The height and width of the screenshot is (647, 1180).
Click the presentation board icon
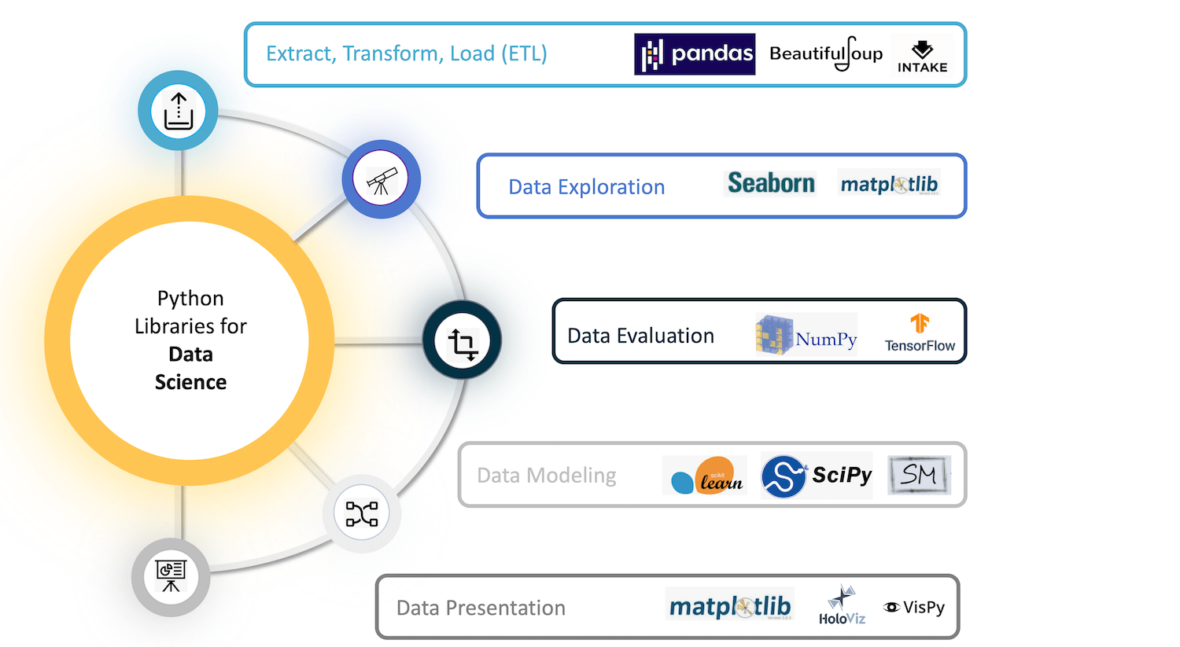click(x=171, y=577)
